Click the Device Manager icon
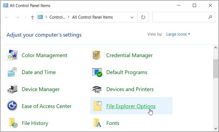 click(x=12, y=89)
